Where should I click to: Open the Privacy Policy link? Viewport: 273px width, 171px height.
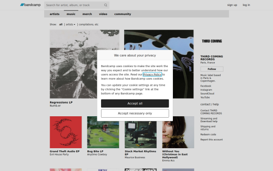click(x=152, y=74)
